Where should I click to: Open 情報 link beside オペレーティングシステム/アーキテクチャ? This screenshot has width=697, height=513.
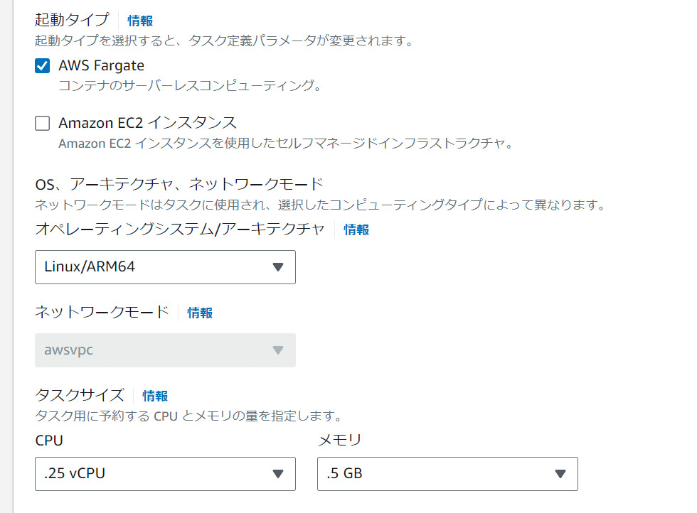(x=356, y=229)
